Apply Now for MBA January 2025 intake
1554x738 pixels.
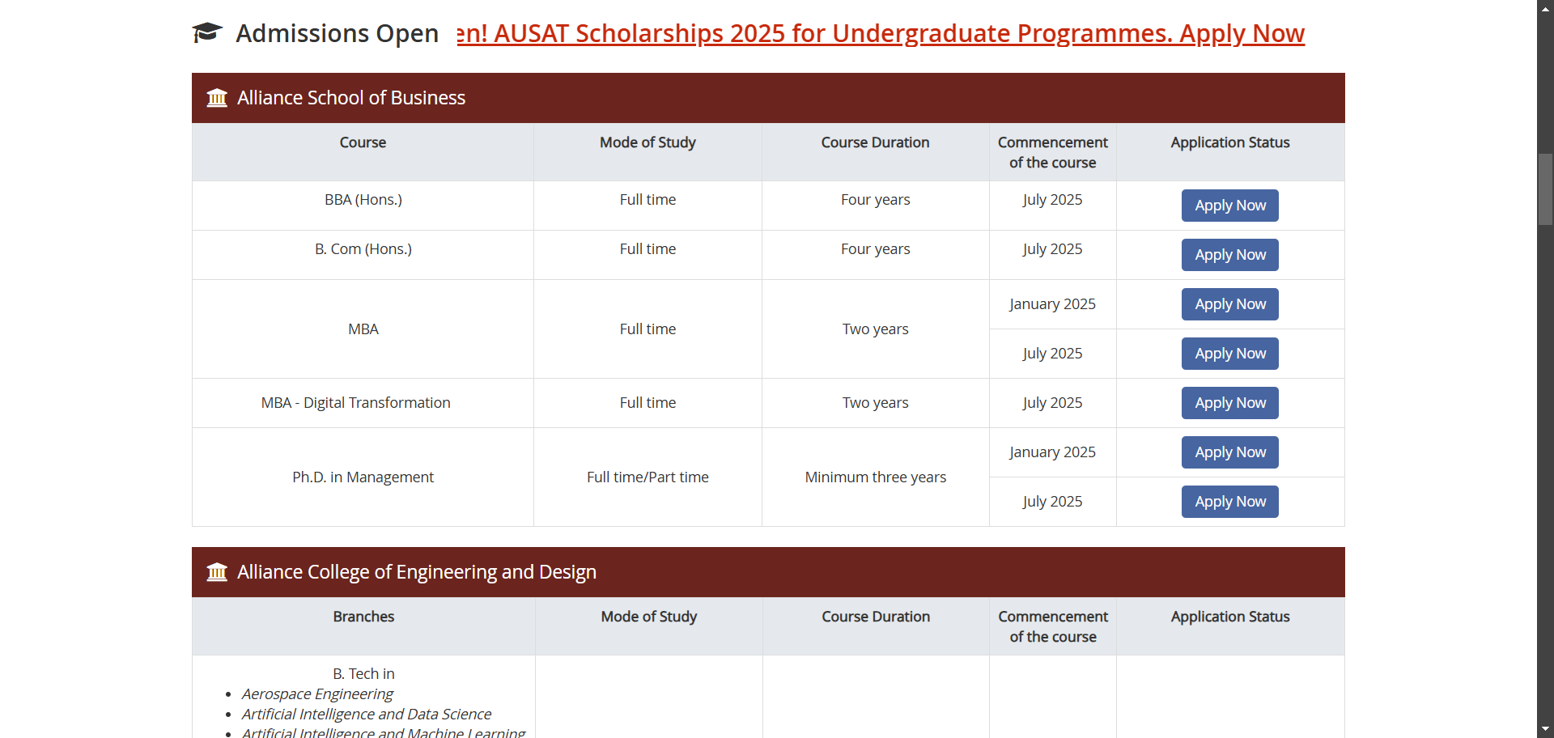tap(1230, 304)
